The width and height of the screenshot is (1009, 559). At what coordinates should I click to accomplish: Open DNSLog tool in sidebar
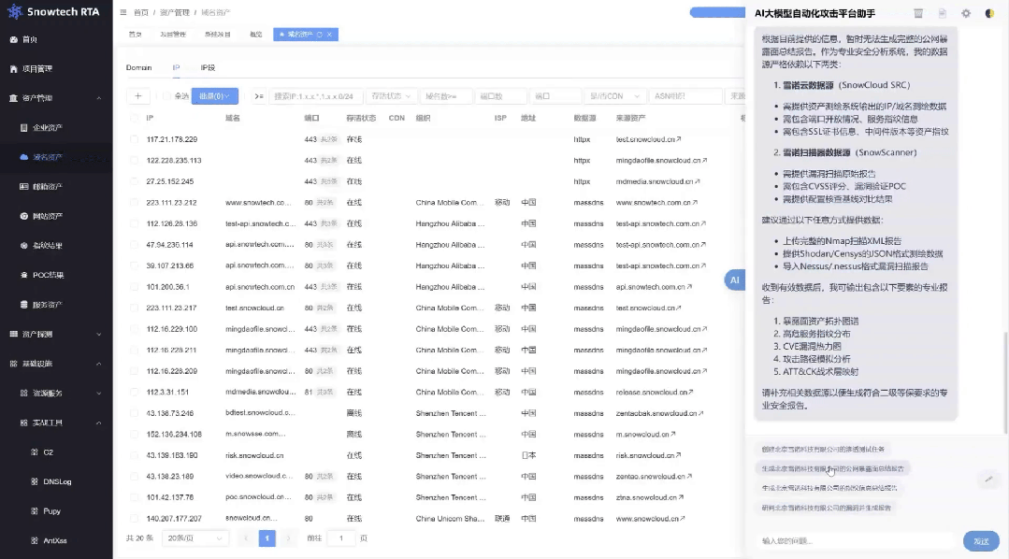point(56,481)
